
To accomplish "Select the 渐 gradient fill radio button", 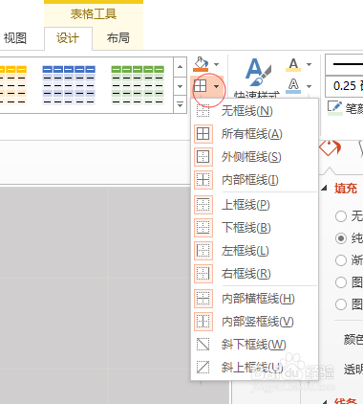I will [x=341, y=260].
